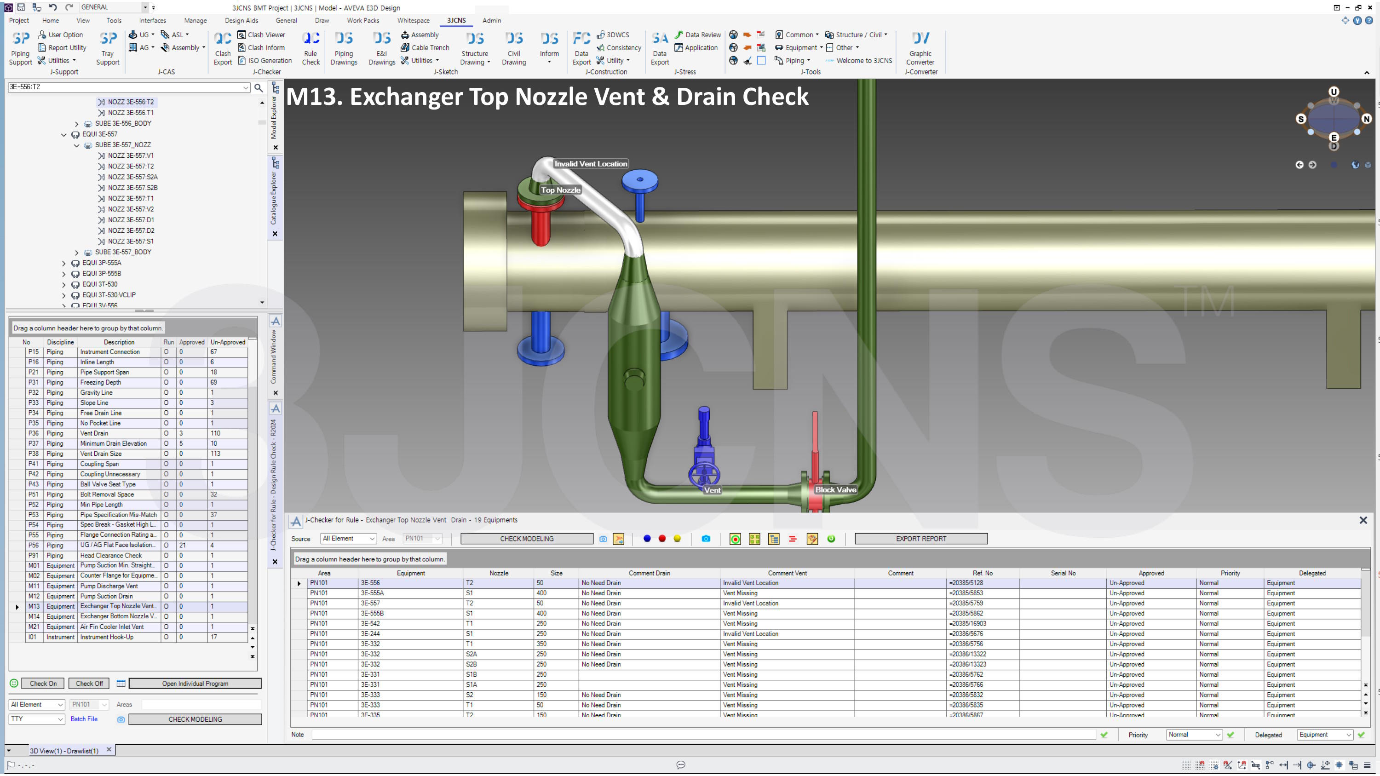Switch to the Admin tab

[491, 20]
